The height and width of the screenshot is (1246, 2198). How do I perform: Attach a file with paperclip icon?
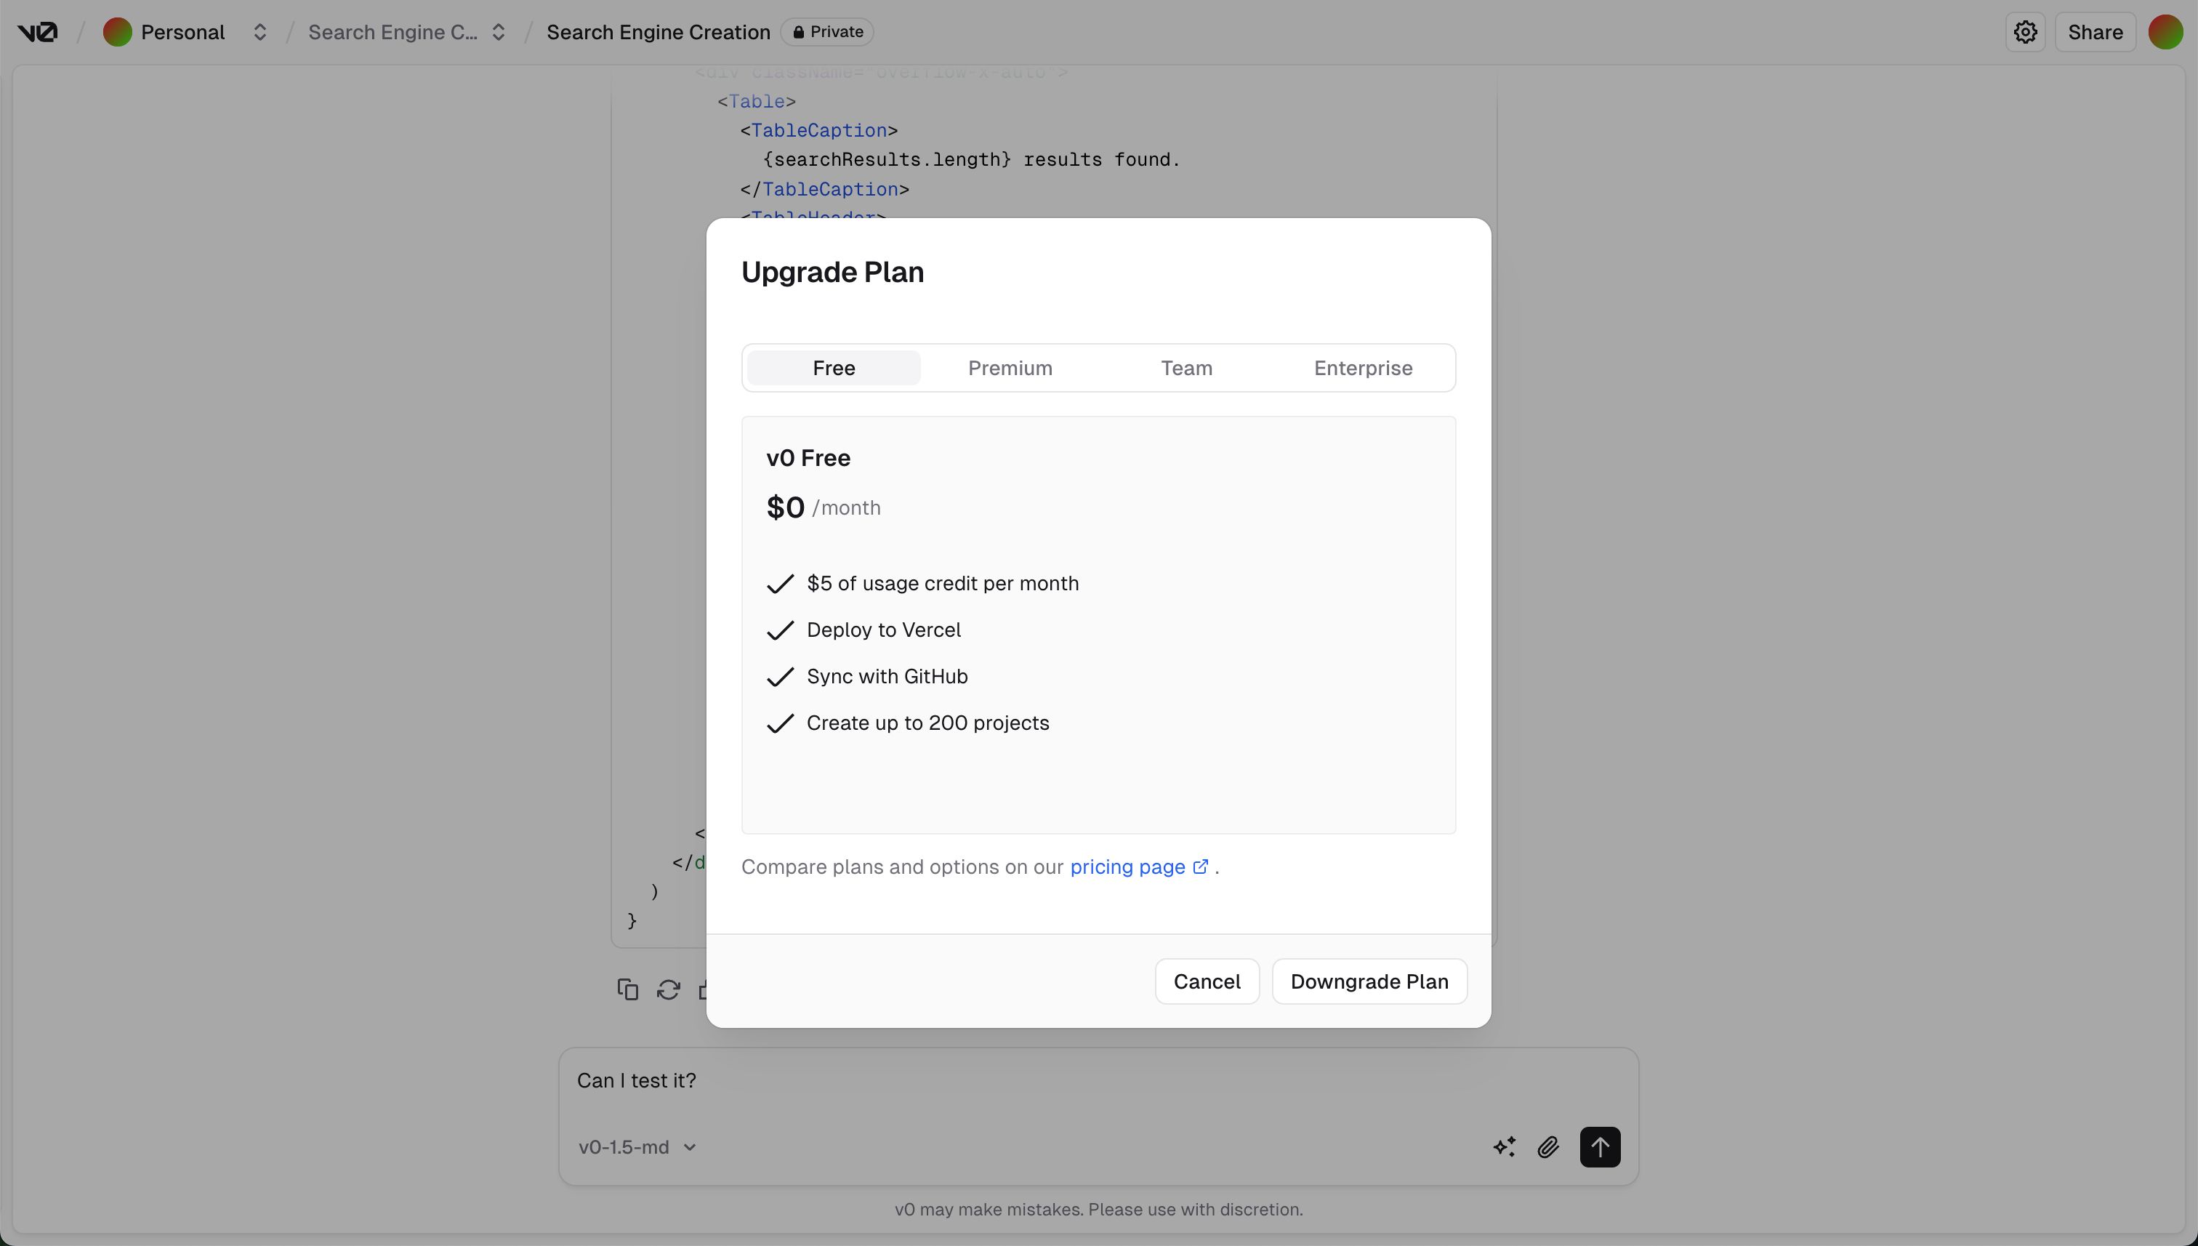(x=1547, y=1146)
